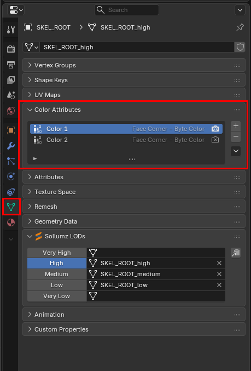Image resolution: width=251 pixels, height=371 pixels.
Task: Open the Particles properties tab
Action: 11,161
